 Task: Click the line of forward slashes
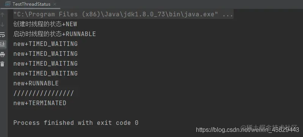coord(44,93)
